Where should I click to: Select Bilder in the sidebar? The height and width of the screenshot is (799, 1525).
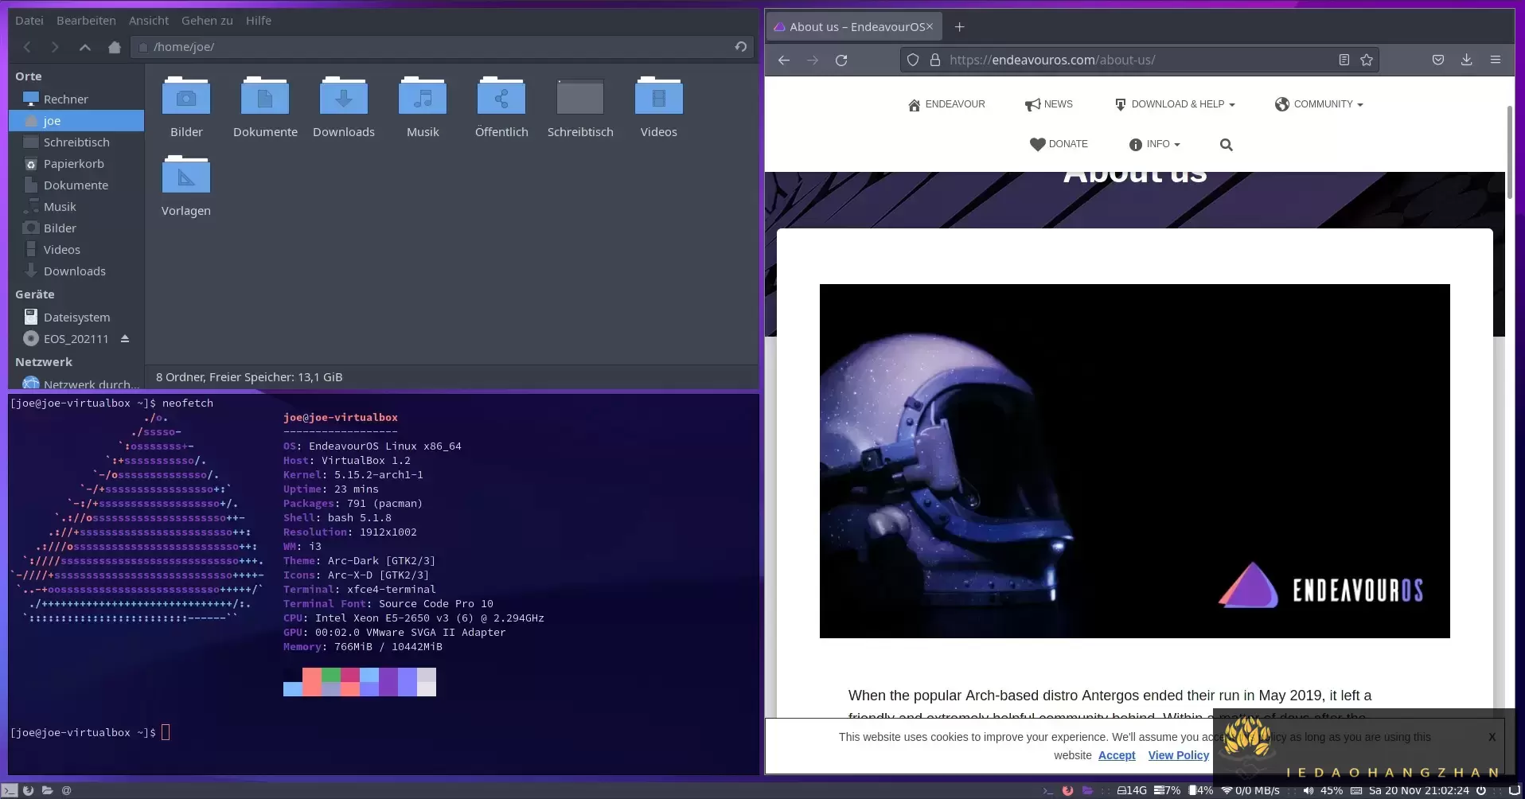click(x=76, y=228)
